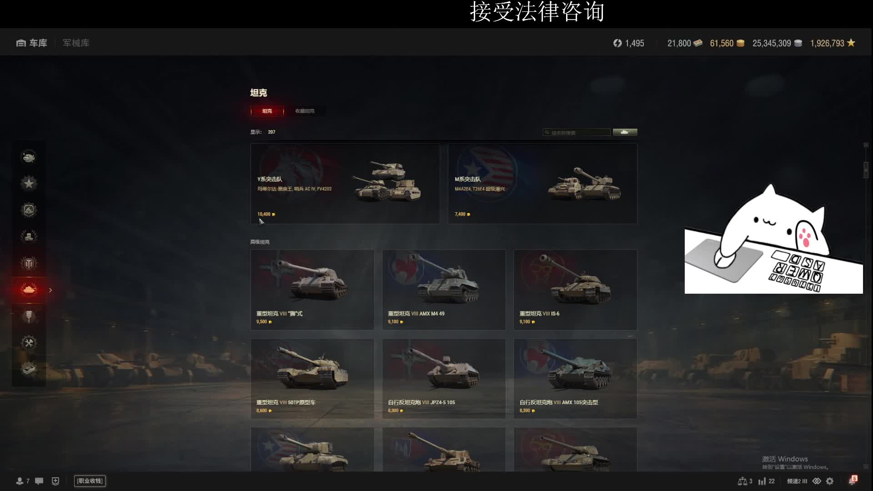The image size is (873, 491).
Task: Expand the chevron next to tanks sidebar icon
Action: tap(50, 290)
